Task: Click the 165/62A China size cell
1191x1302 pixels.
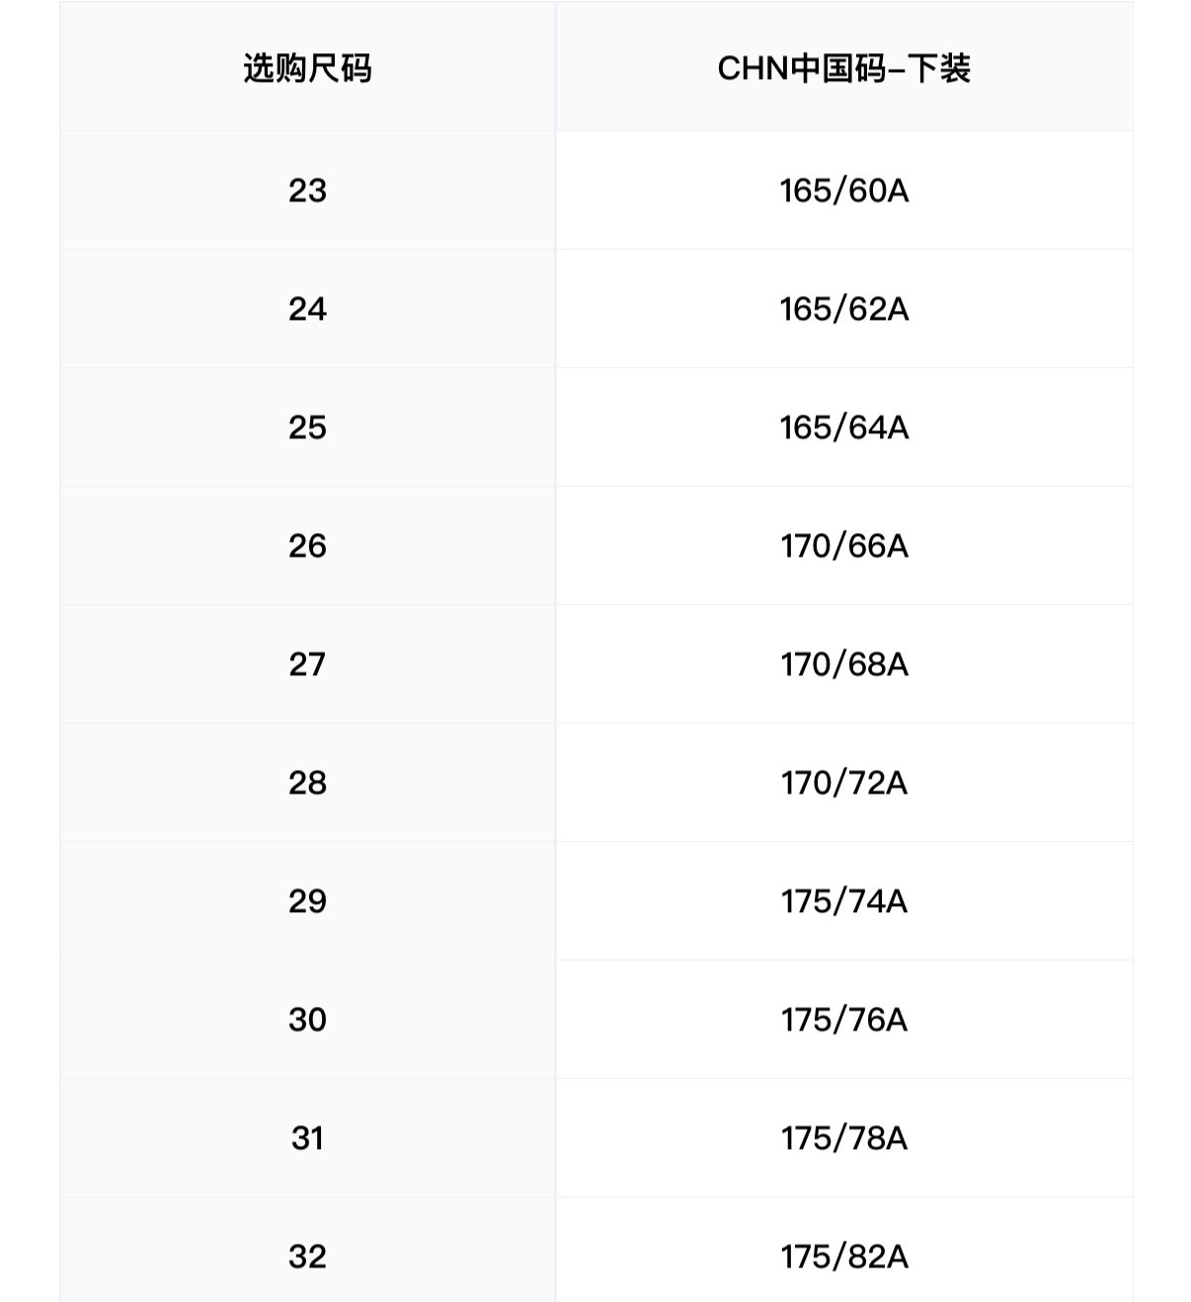Action: [843, 309]
